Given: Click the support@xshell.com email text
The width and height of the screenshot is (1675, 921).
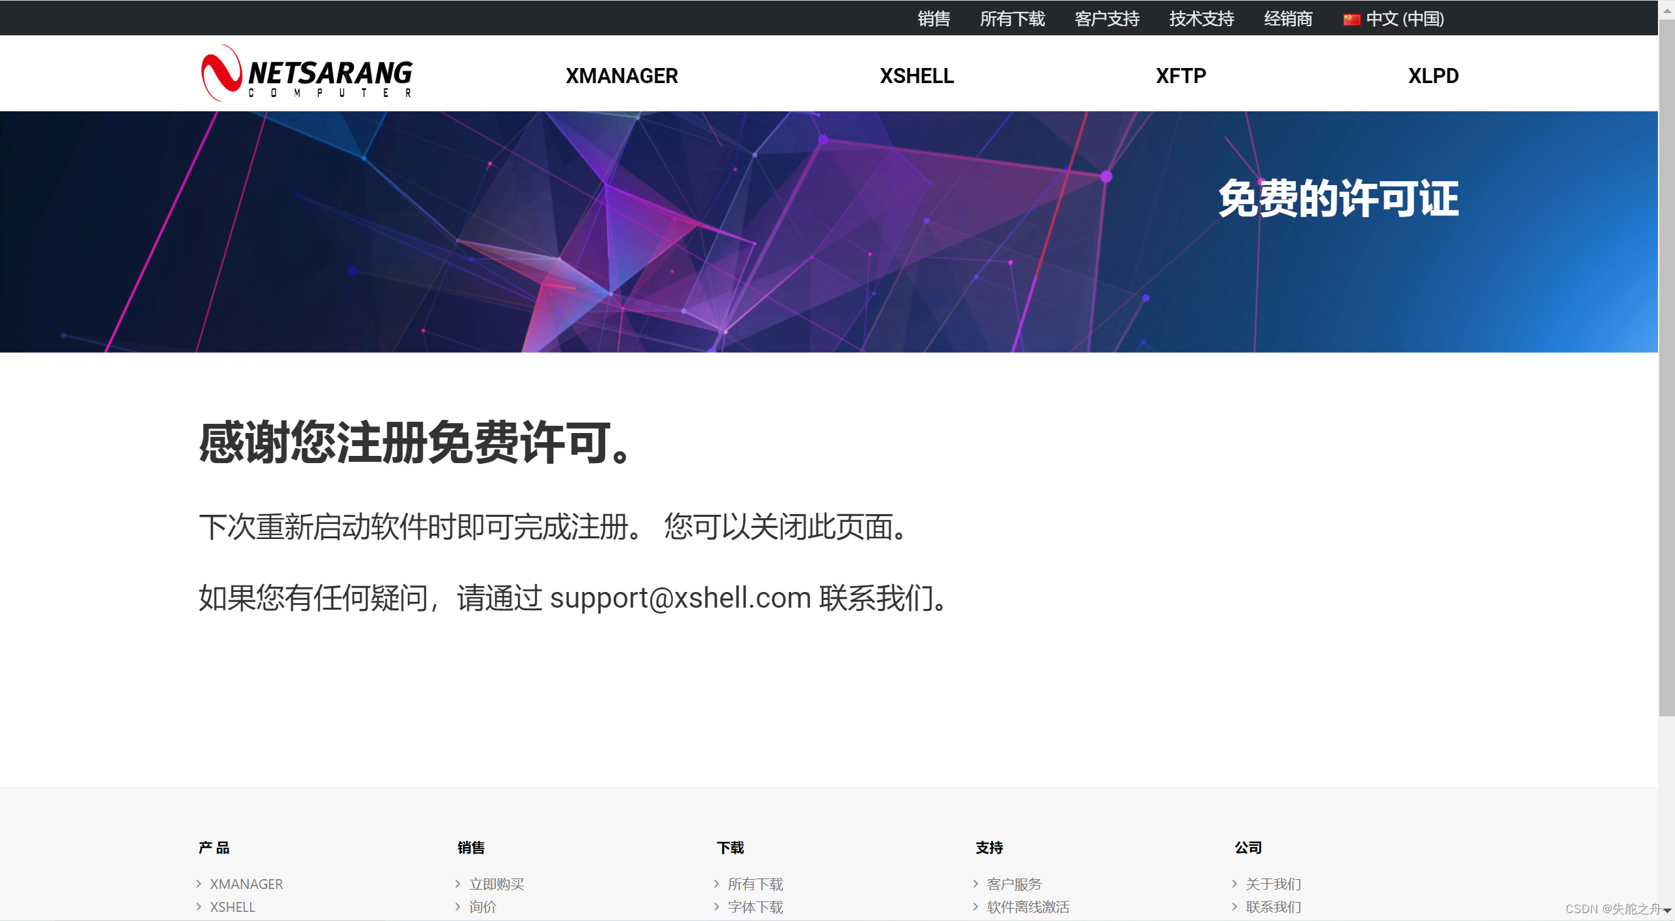Looking at the screenshot, I should [680, 598].
